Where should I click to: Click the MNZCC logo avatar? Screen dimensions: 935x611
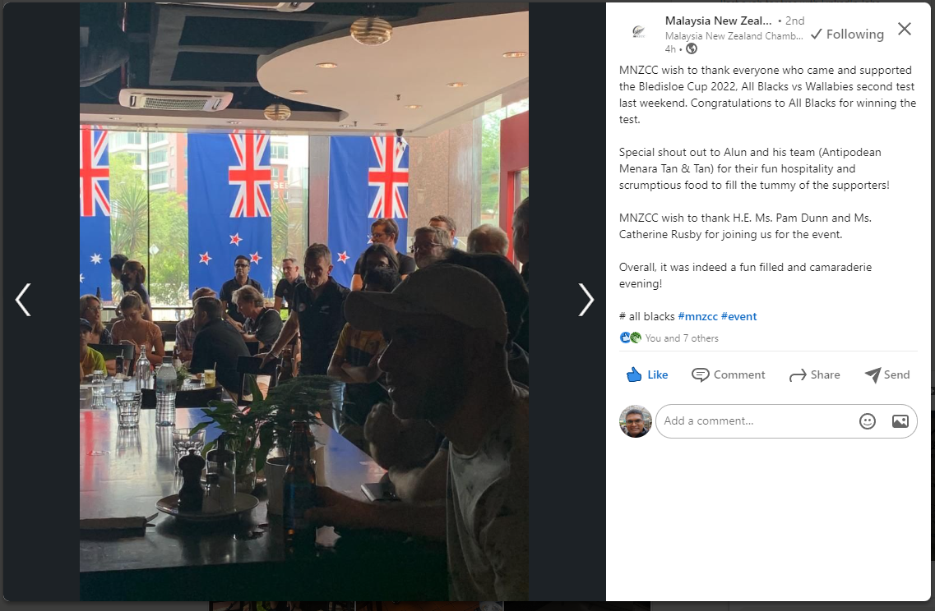(x=639, y=32)
